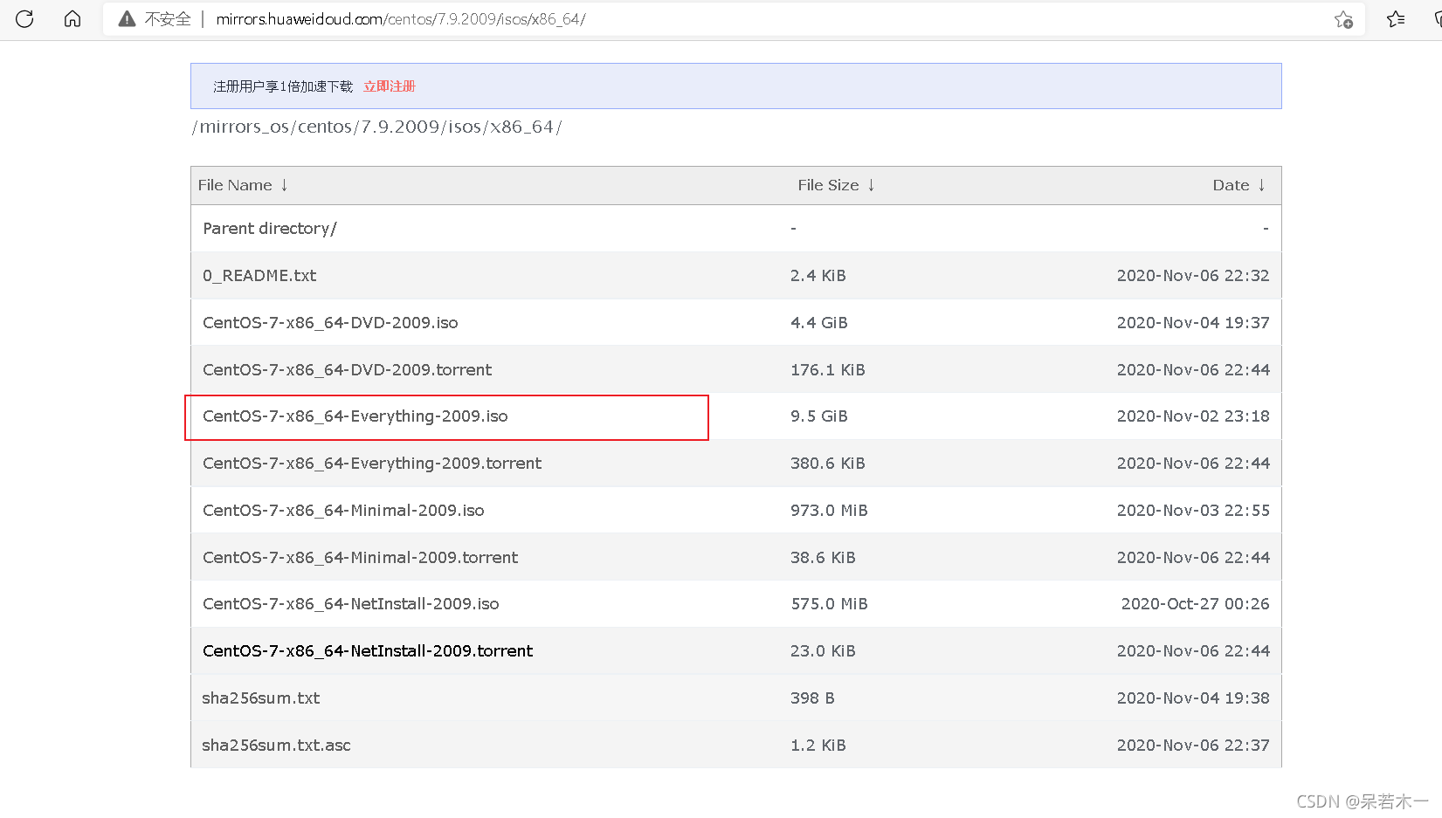Download CentOS-7-x86_64-DVD-2009.torrent
1442x818 pixels.
click(347, 370)
